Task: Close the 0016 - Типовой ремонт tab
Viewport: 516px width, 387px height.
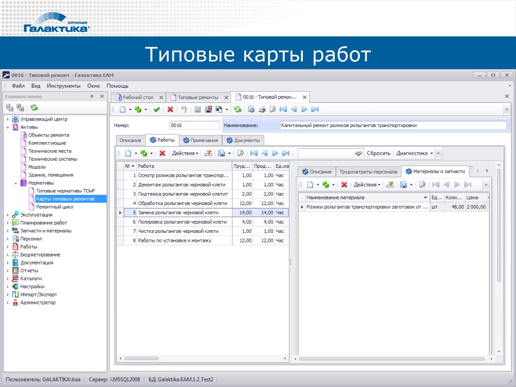Action: click(304, 97)
